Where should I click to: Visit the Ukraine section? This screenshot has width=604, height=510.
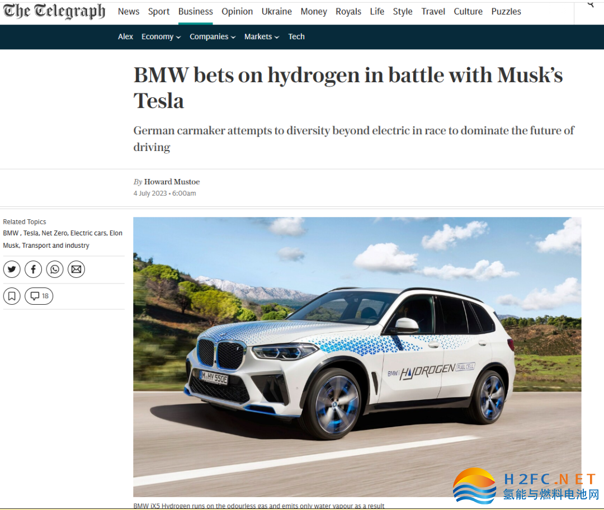(x=277, y=12)
